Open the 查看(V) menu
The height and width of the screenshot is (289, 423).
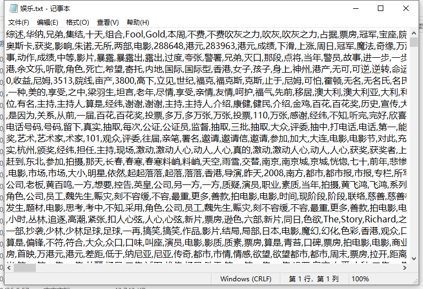[x=107, y=23]
